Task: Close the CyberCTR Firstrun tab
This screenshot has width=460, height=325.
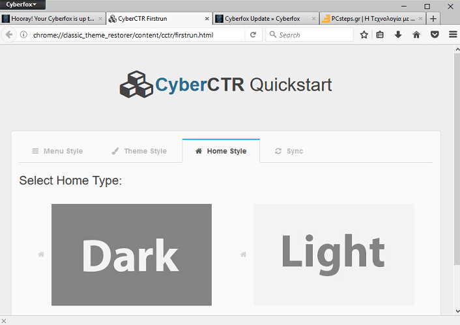Action: 207,19
